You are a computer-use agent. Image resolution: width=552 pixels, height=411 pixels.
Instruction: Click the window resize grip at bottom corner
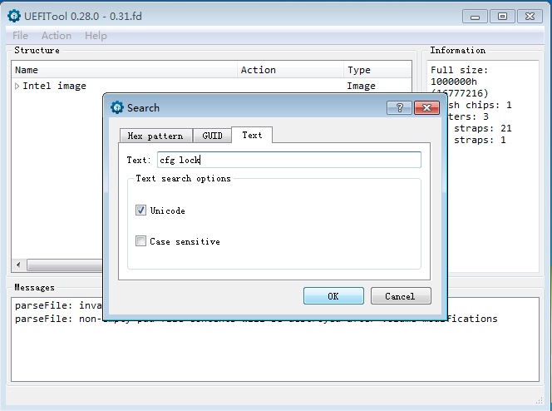(x=539, y=400)
